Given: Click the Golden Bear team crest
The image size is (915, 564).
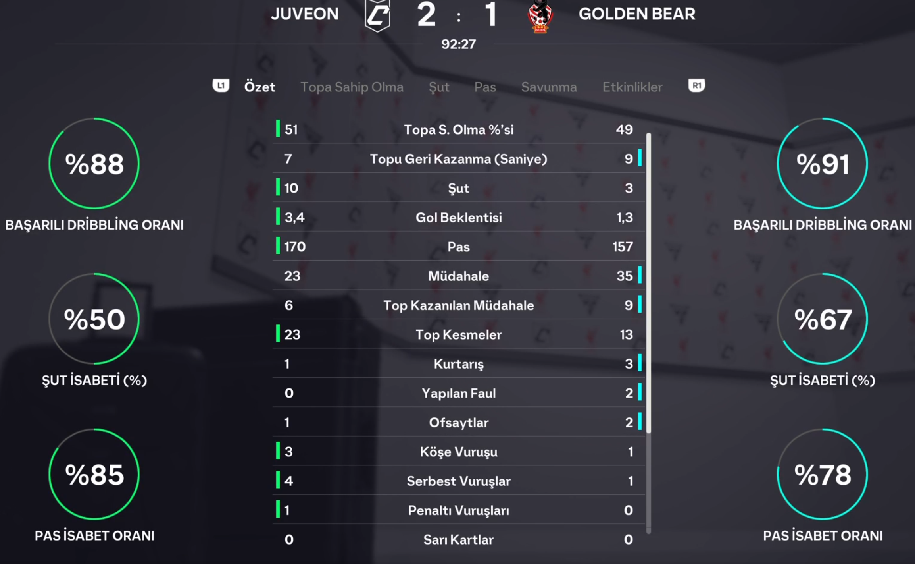Looking at the screenshot, I should (x=540, y=17).
